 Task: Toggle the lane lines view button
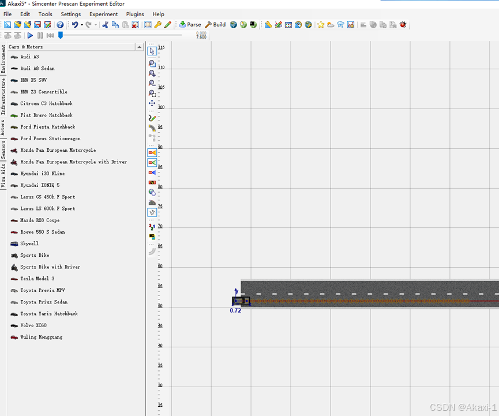(x=152, y=212)
